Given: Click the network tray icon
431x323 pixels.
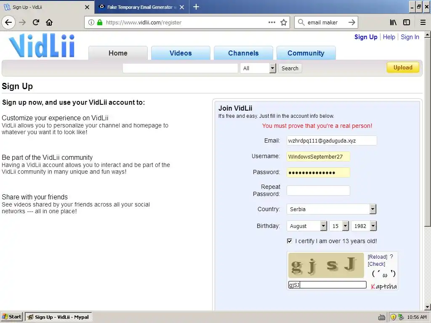Looking at the screenshot, I should [401, 317].
